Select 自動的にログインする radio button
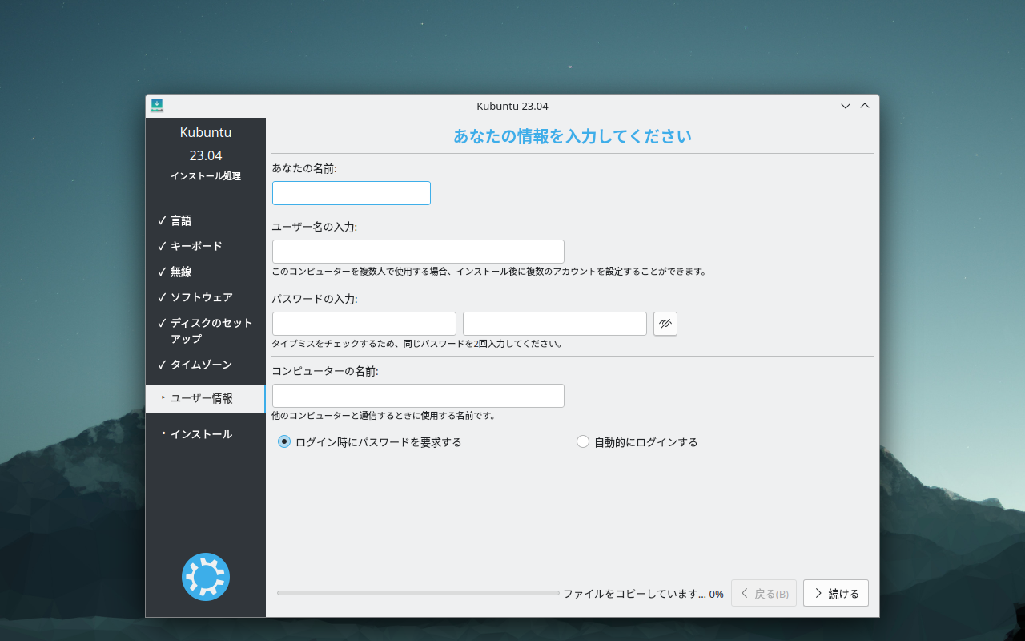1025x641 pixels. (637, 441)
